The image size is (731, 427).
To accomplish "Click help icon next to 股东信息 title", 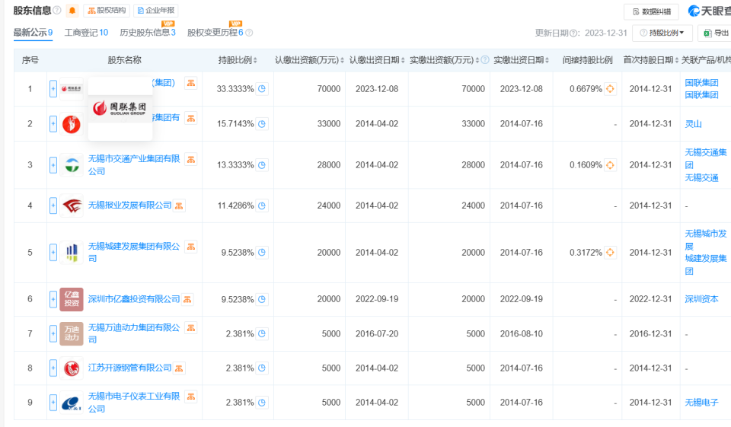I will point(57,10).
